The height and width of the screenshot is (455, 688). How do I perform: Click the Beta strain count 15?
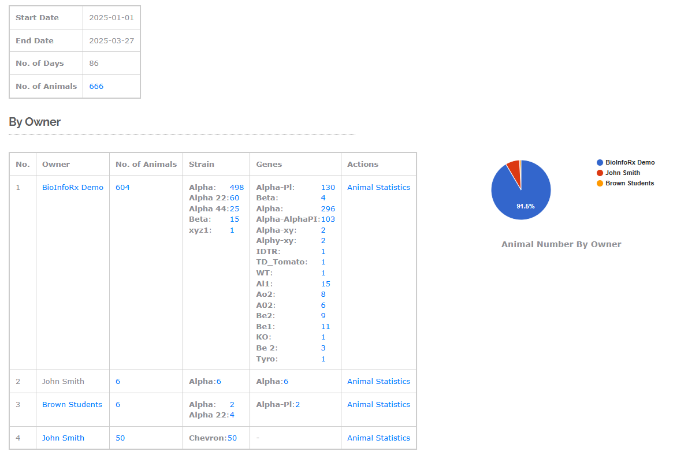coord(235,219)
